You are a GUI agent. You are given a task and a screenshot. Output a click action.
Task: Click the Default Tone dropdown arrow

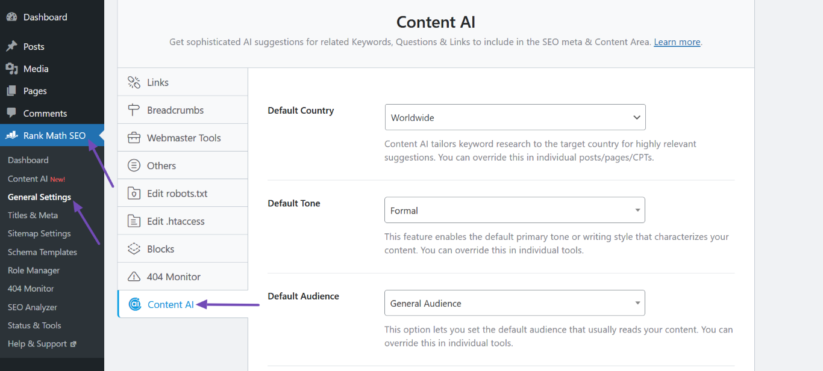(637, 210)
